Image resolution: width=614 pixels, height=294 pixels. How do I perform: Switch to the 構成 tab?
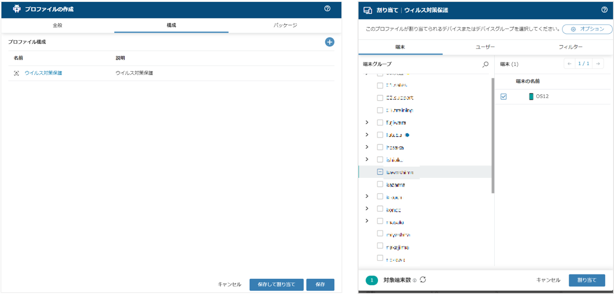pos(171,25)
